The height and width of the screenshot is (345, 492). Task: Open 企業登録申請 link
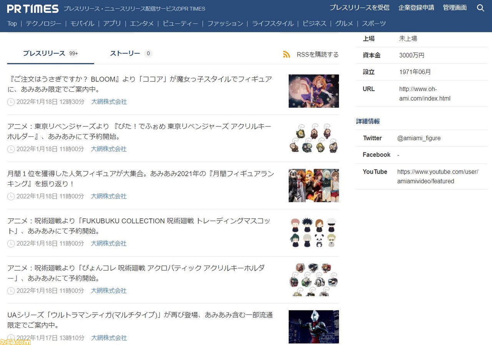pyautogui.click(x=416, y=8)
